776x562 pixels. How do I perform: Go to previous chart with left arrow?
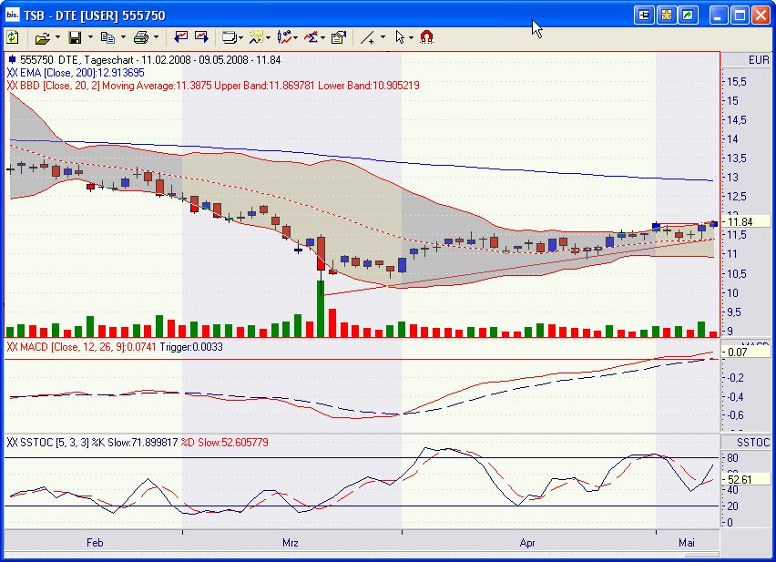[x=180, y=37]
